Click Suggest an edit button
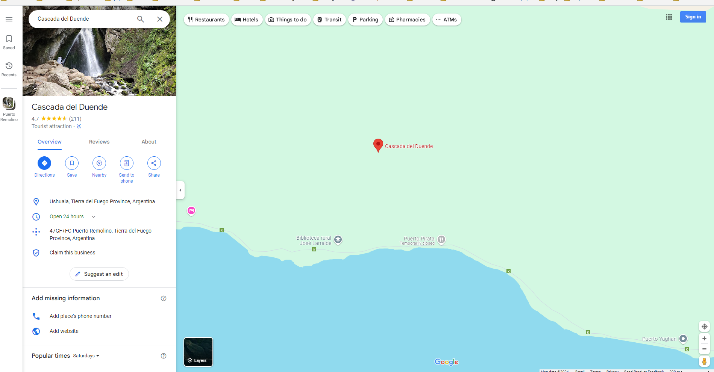Viewport: 714px width, 372px height. click(x=99, y=274)
